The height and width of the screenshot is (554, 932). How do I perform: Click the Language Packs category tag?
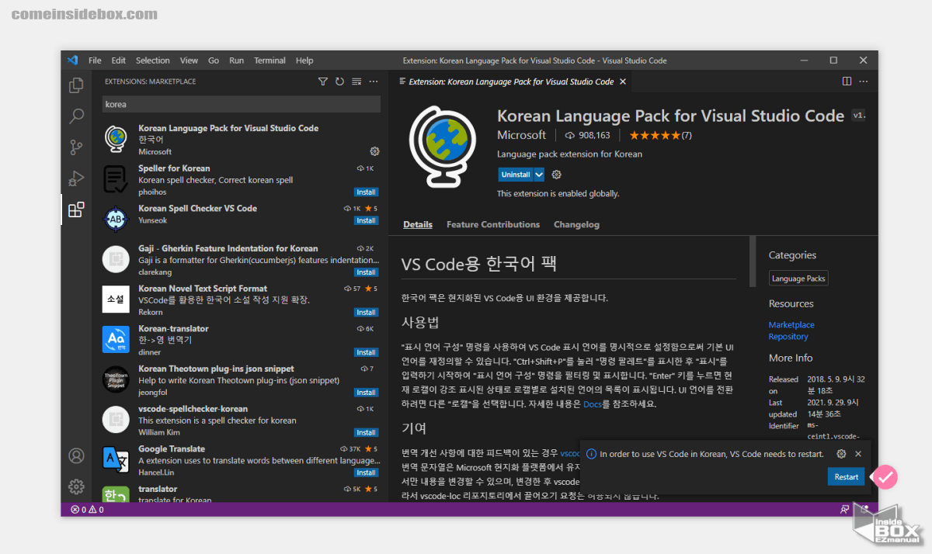pyautogui.click(x=798, y=279)
